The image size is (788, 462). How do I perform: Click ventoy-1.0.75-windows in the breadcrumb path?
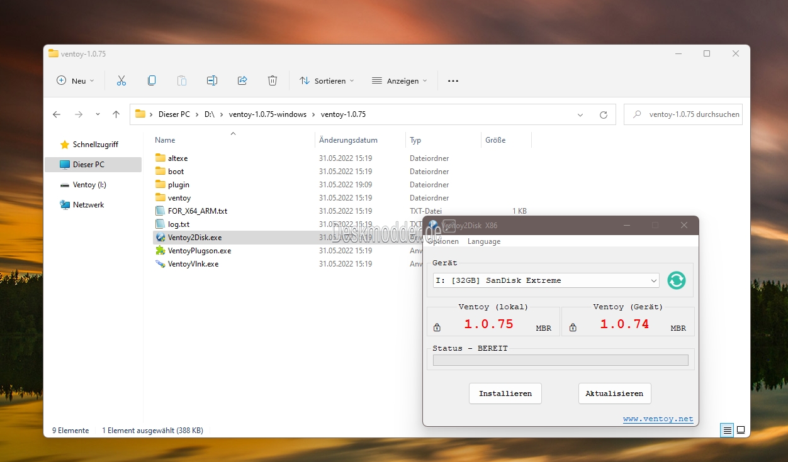[267, 114]
